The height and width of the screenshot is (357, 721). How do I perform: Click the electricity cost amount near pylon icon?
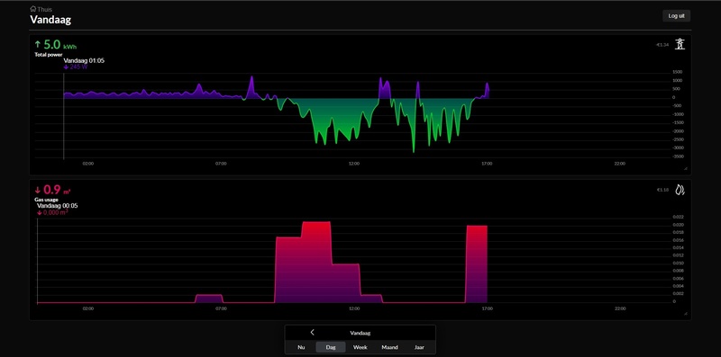[662, 44]
